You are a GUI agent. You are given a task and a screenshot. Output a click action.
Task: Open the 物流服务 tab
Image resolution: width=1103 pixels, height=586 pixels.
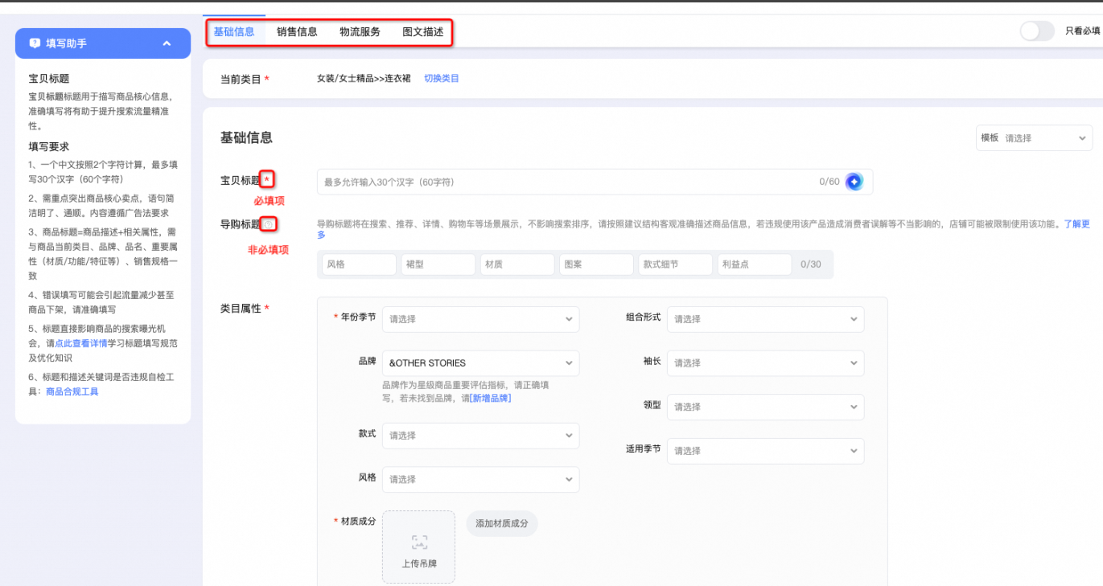(360, 32)
